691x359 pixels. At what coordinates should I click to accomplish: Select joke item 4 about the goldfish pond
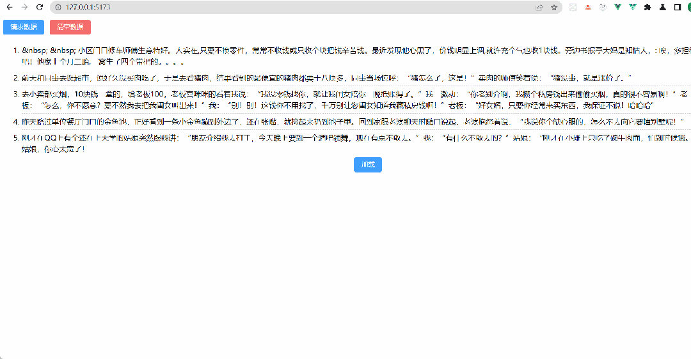click(356, 121)
